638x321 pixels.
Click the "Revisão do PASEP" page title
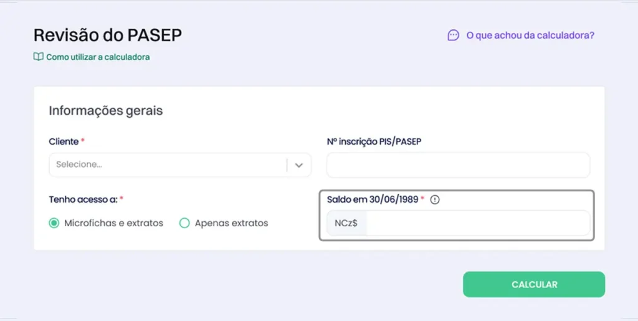pos(108,35)
